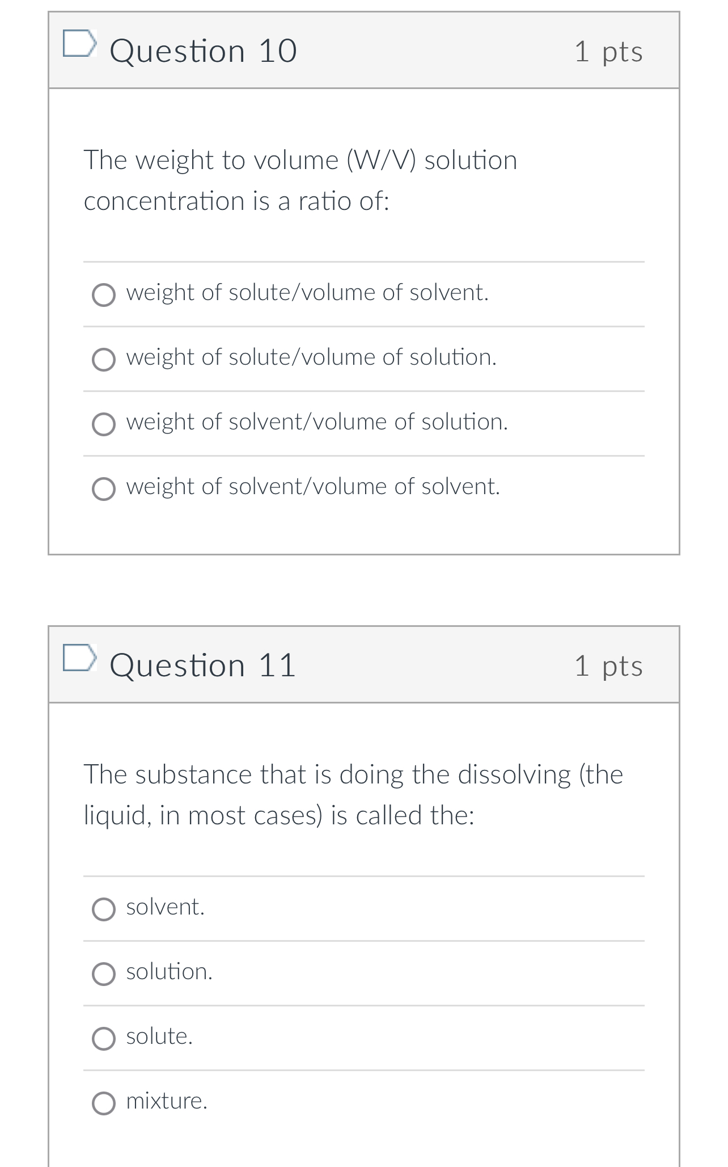The image size is (728, 1167).
Task: Click the label text "weight of solute/volume of solution"
Action: click(x=311, y=357)
